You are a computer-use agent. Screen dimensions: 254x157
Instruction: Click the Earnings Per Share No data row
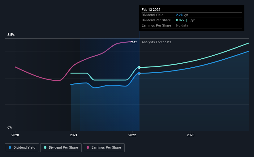click(192, 26)
